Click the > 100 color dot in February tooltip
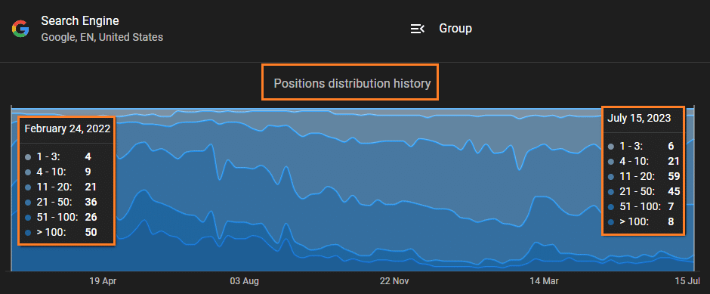Image resolution: width=710 pixels, height=294 pixels. pos(28,233)
